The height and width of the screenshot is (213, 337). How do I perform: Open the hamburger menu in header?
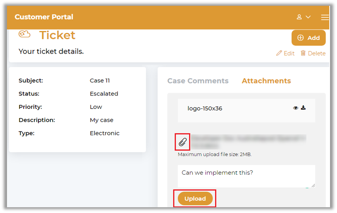[x=325, y=17]
